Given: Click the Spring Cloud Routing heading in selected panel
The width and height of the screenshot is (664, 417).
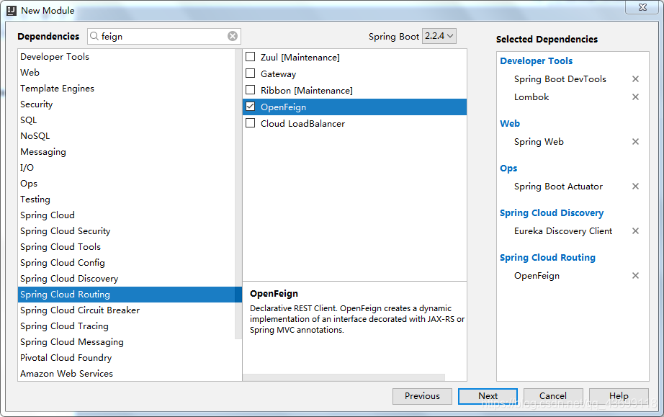Looking at the screenshot, I should (x=547, y=258).
